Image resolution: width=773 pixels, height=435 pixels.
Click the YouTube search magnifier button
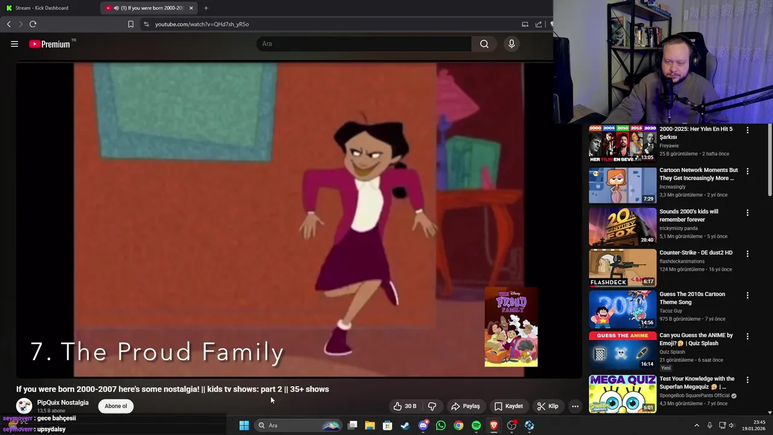tap(484, 43)
